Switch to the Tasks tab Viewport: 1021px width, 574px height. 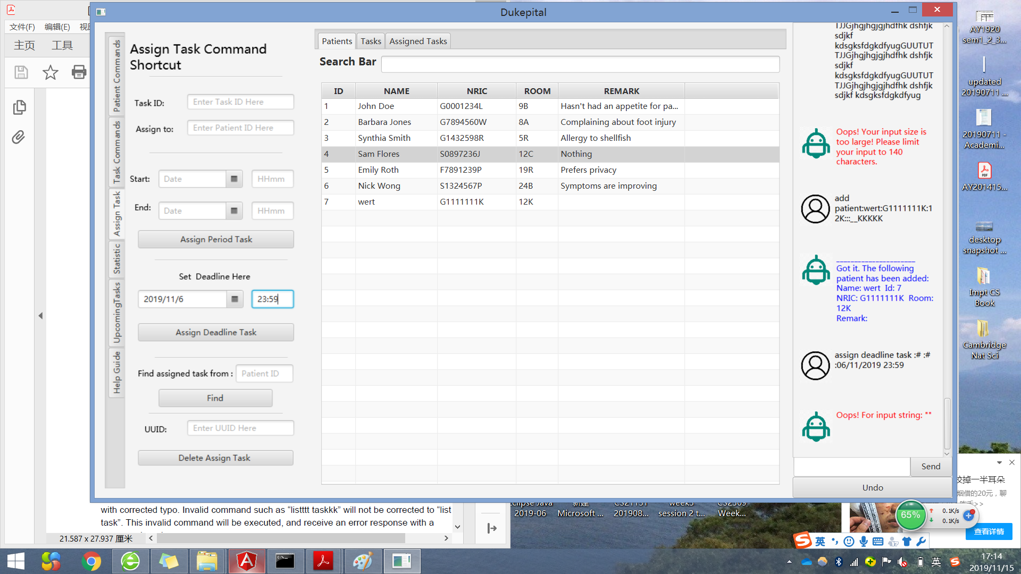tap(371, 41)
